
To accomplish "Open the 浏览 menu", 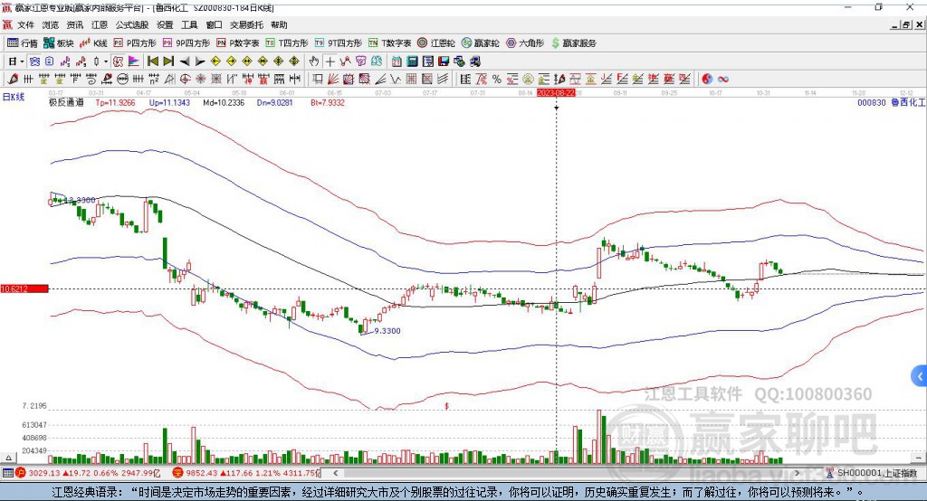I will click(51, 24).
